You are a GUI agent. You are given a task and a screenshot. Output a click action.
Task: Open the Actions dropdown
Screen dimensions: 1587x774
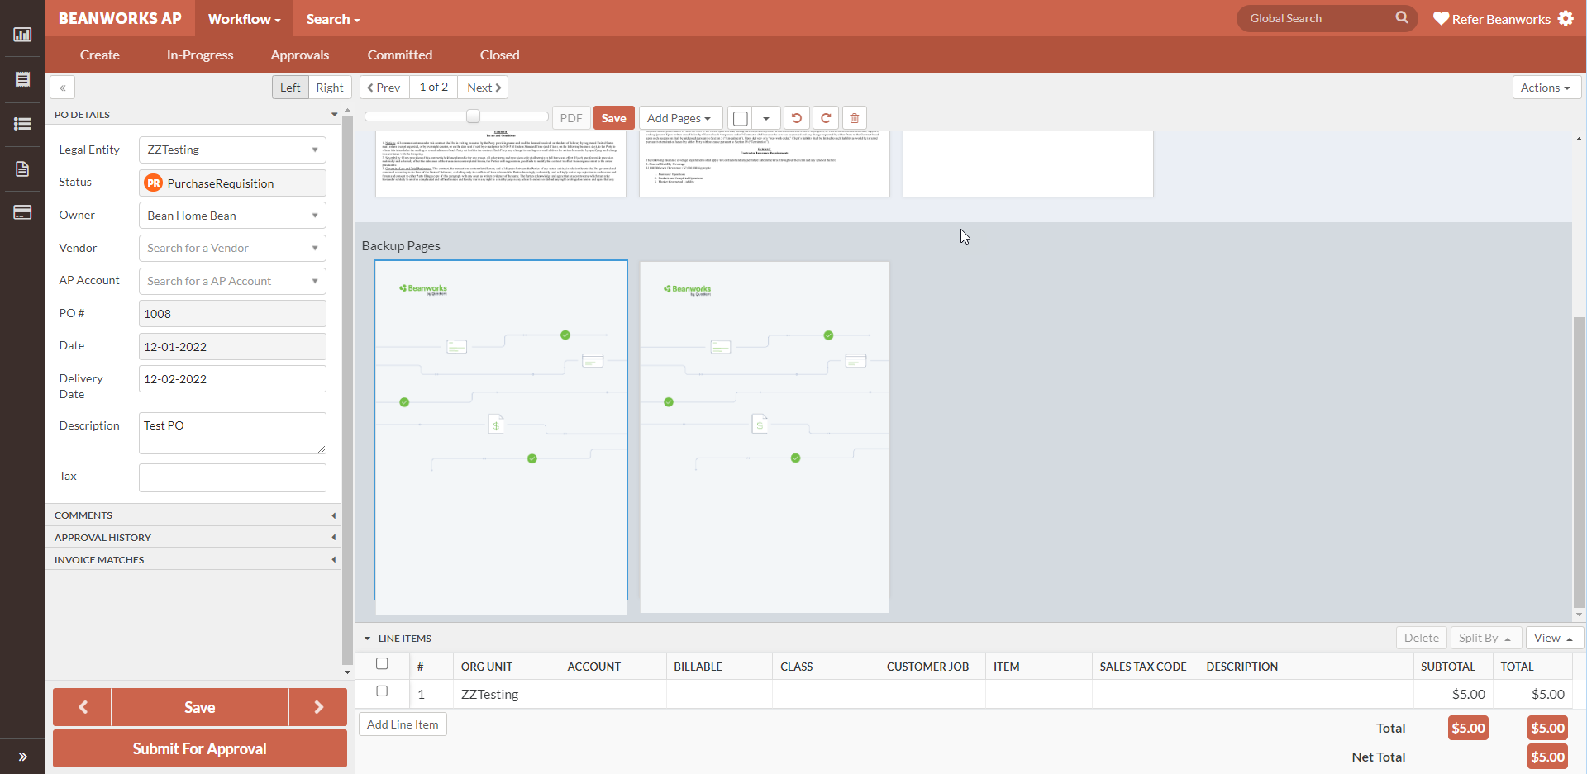coord(1546,88)
